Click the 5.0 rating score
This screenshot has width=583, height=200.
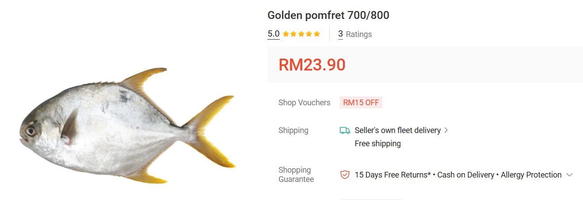pos(274,34)
